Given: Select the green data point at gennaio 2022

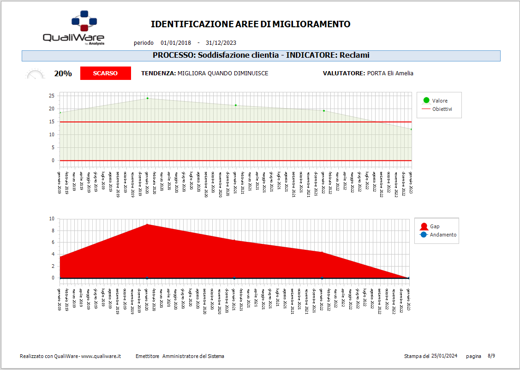Looking at the screenshot, I should pos(324,111).
